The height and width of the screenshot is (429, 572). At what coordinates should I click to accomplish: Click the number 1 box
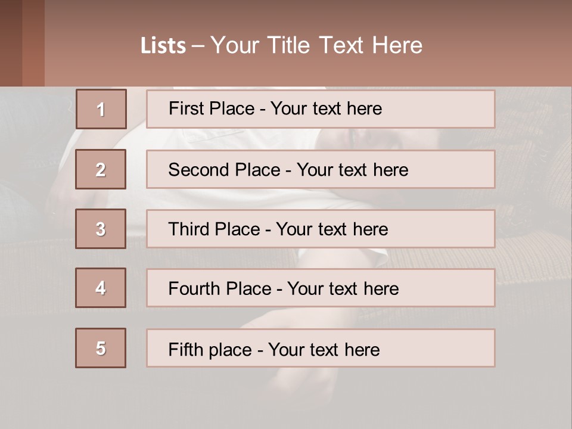[101, 109]
